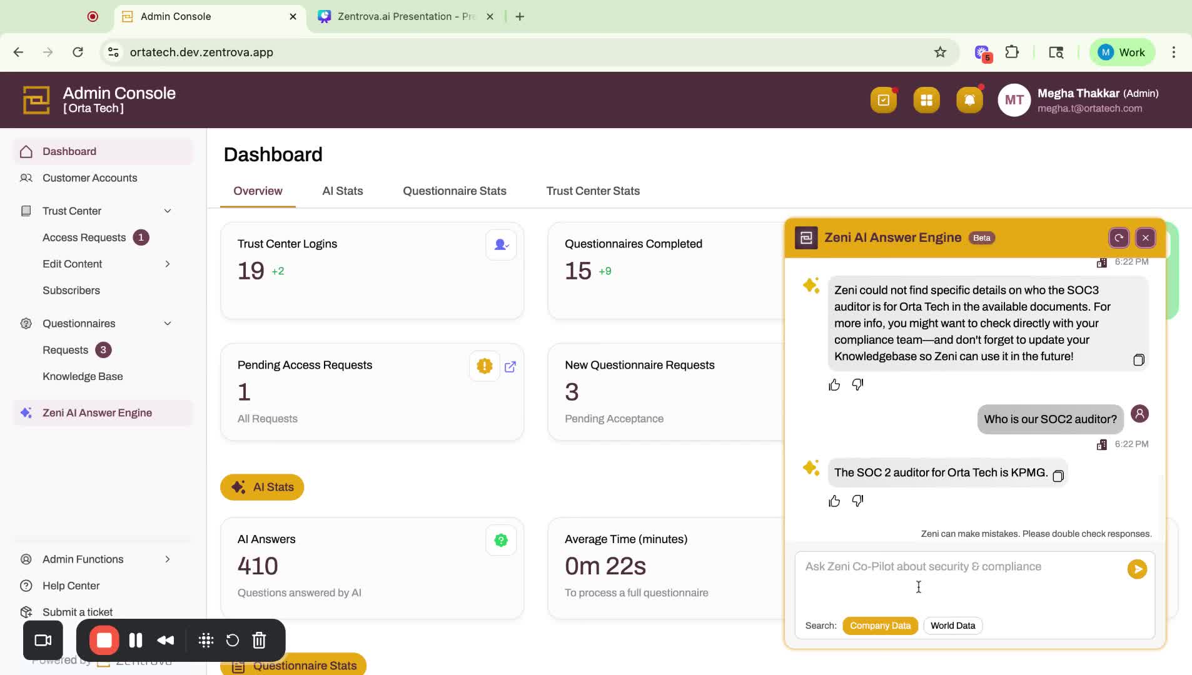The image size is (1192, 675).
Task: Bookmark this page with the star icon
Action: click(x=940, y=52)
